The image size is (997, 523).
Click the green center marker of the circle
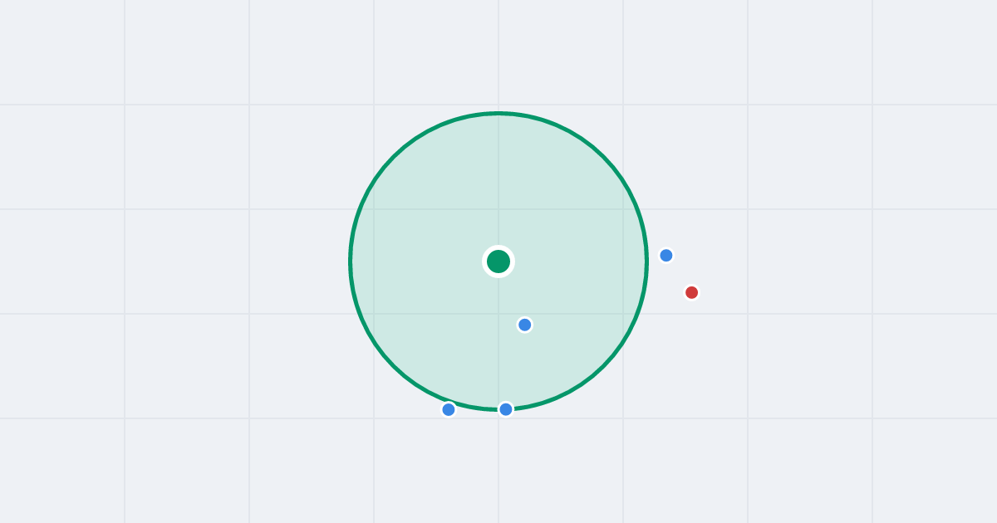tap(498, 261)
